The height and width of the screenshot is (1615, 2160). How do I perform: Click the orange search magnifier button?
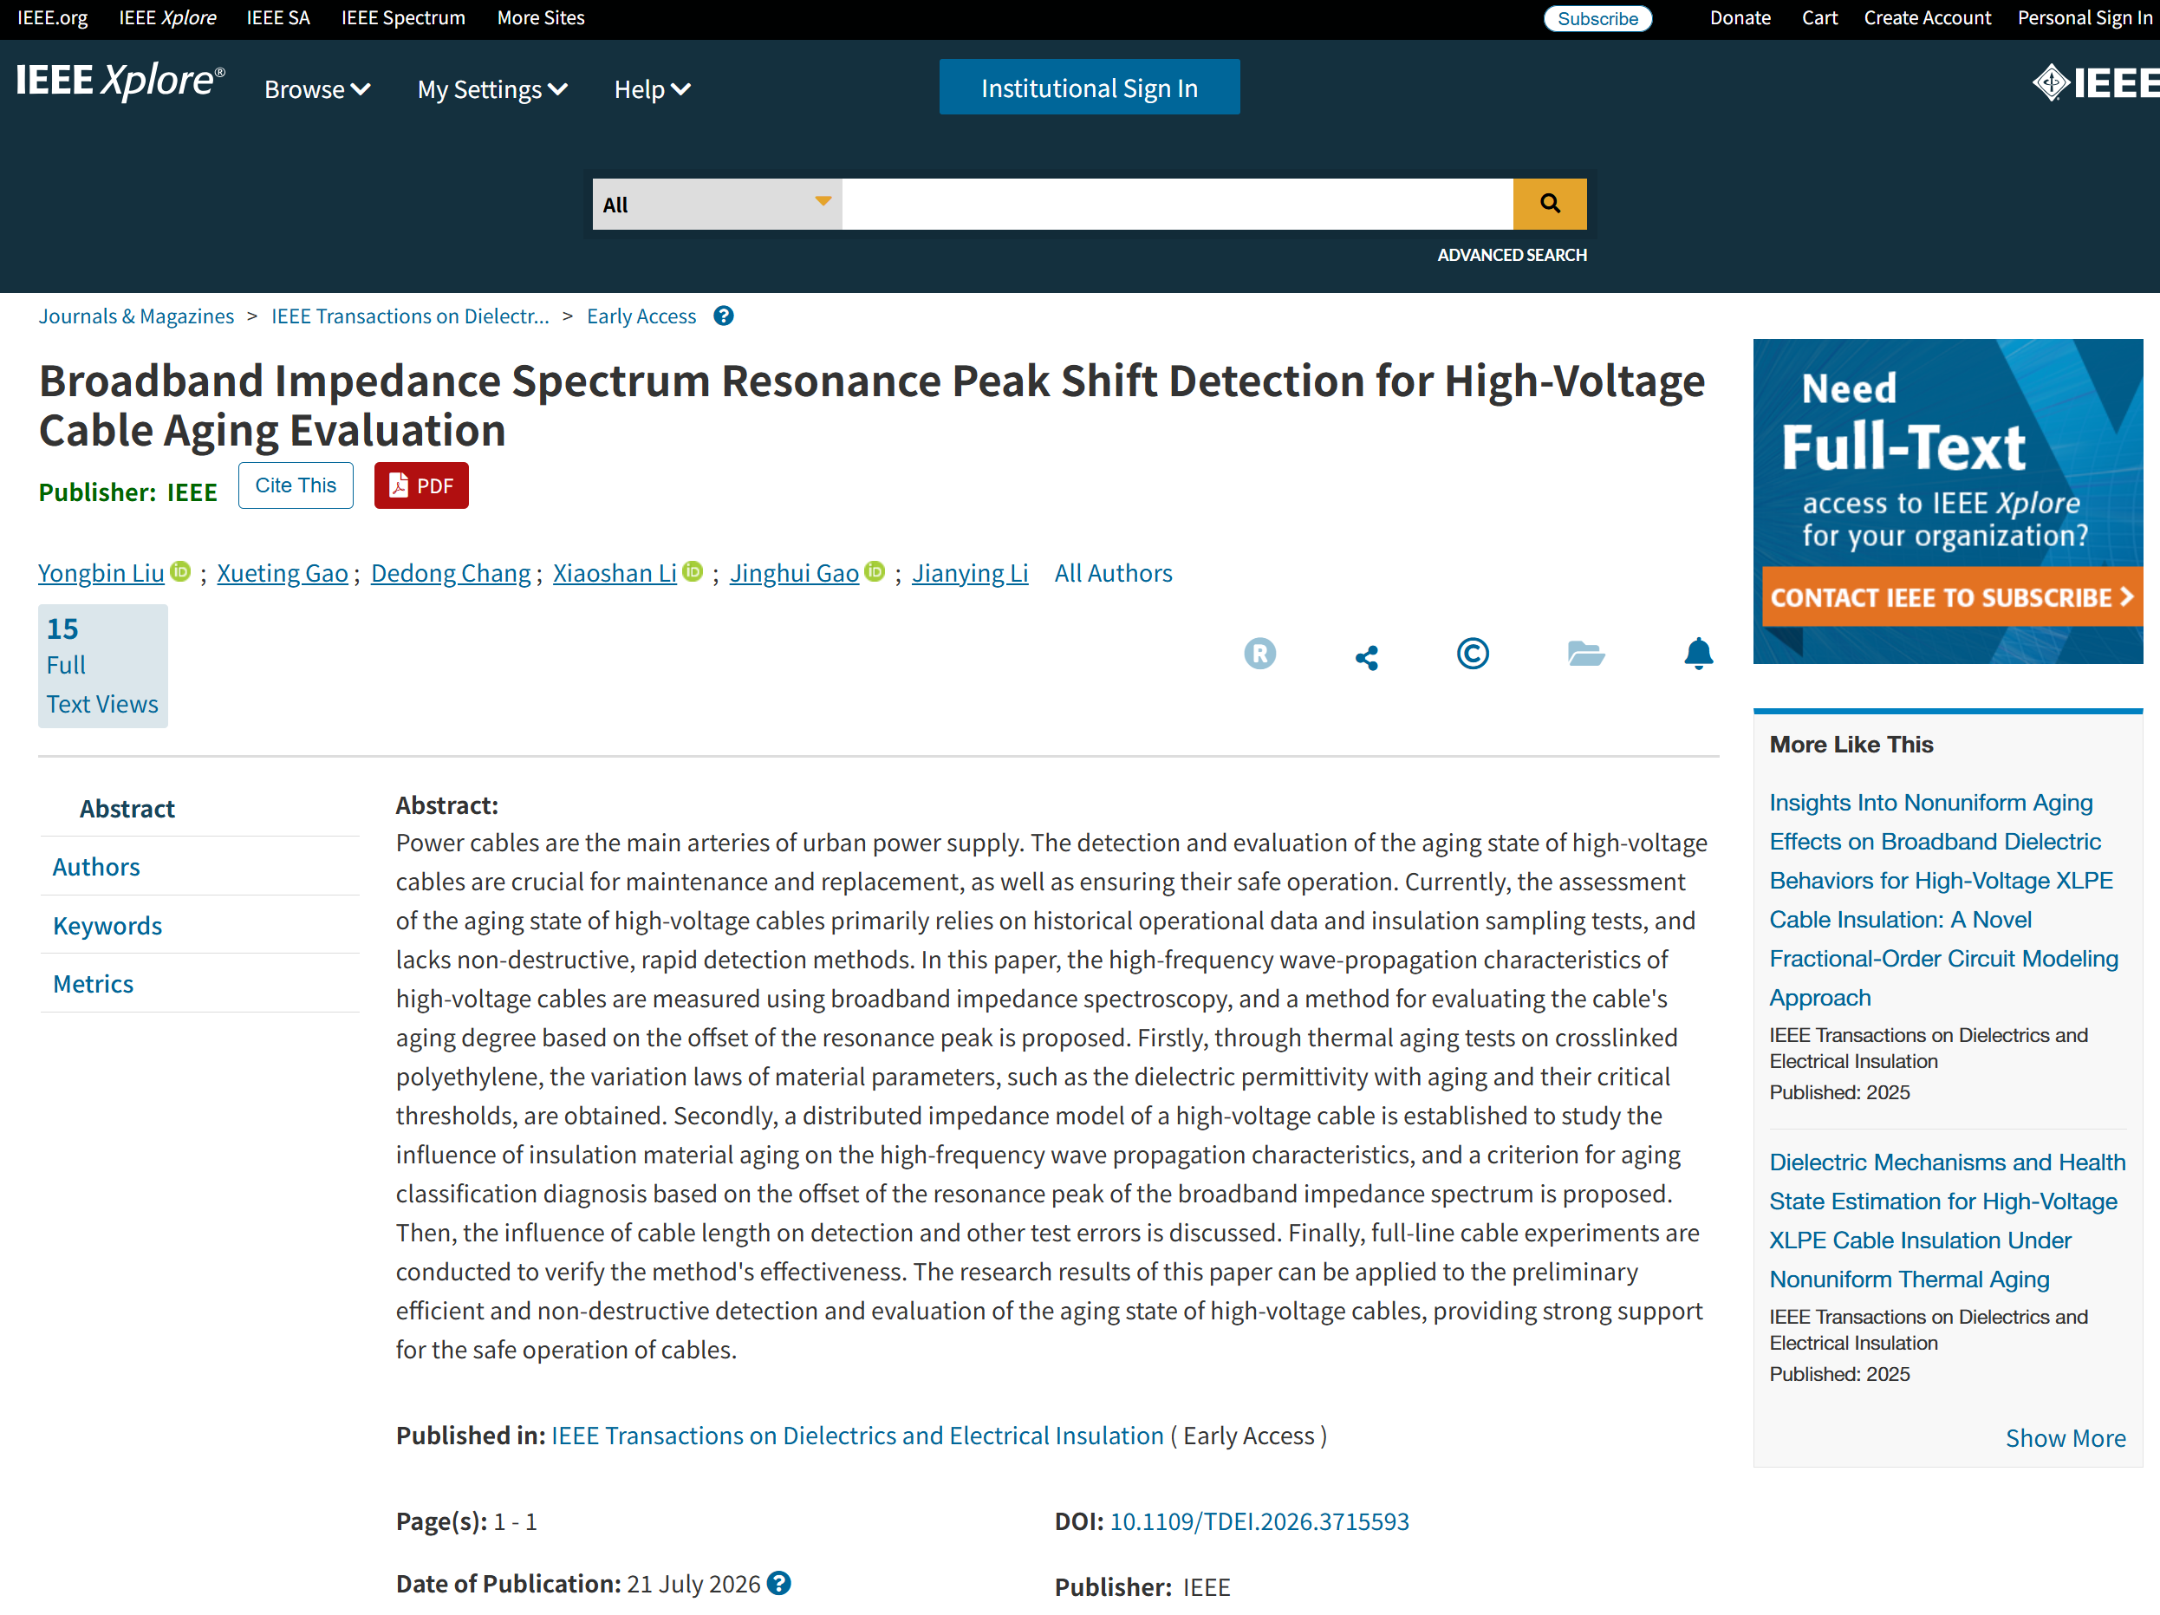[x=1549, y=204]
